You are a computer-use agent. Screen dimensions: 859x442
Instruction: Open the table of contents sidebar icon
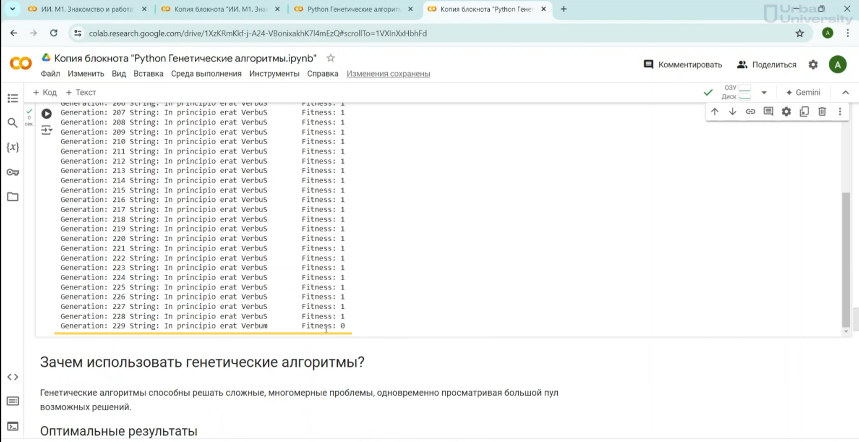click(x=13, y=99)
